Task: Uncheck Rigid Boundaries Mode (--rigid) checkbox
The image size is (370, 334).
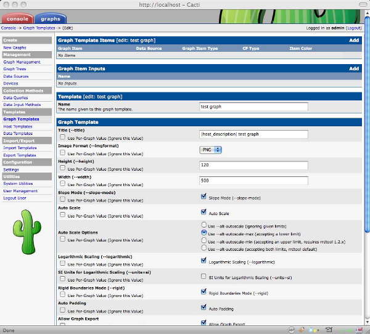Action: (x=203, y=291)
